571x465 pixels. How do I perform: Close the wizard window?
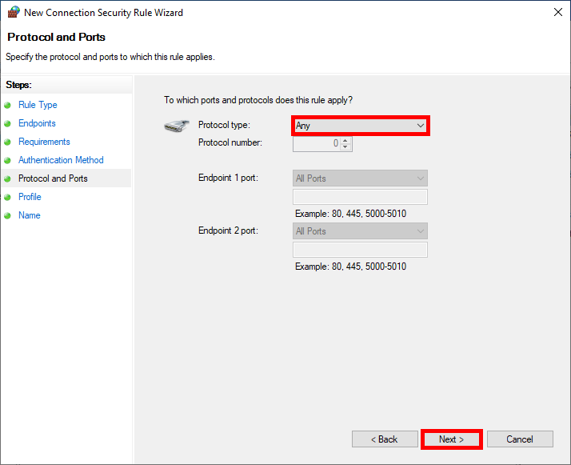pos(558,12)
